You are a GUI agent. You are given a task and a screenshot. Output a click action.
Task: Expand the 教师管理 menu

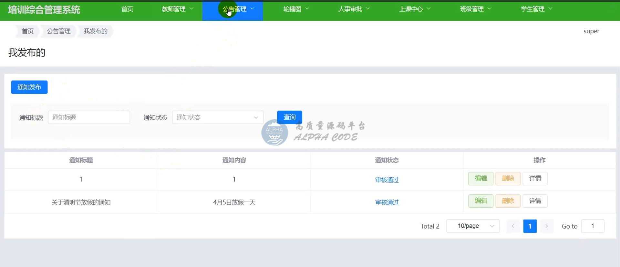click(177, 9)
